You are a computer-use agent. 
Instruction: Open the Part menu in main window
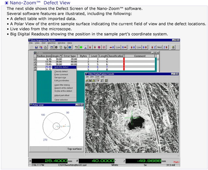[x=44, y=43]
